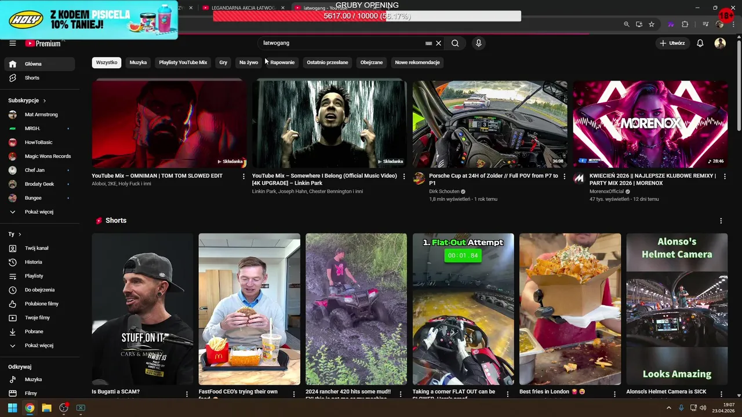Open Utwórz create menu
Viewport: 742px width, 417px height.
[672, 43]
